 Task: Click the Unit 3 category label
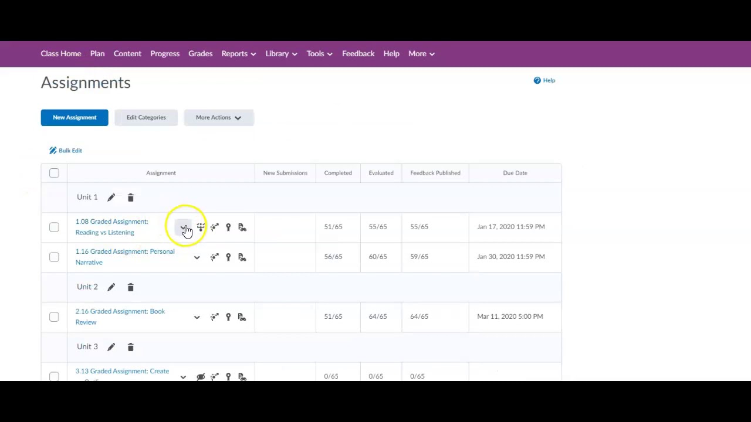tap(87, 346)
